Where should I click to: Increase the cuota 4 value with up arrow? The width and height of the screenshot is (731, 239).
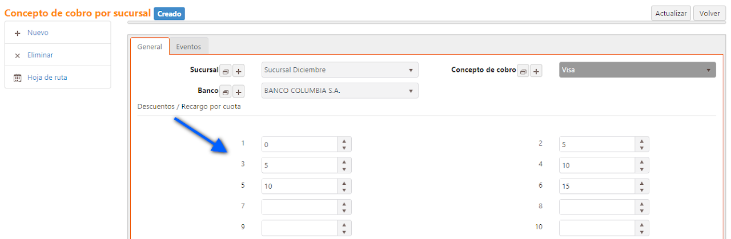tap(641, 161)
